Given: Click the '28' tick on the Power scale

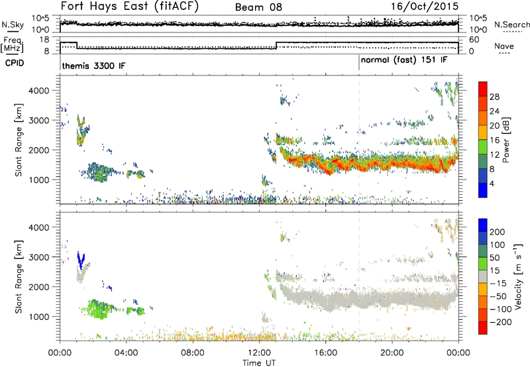Looking at the screenshot, I should tap(494, 97).
